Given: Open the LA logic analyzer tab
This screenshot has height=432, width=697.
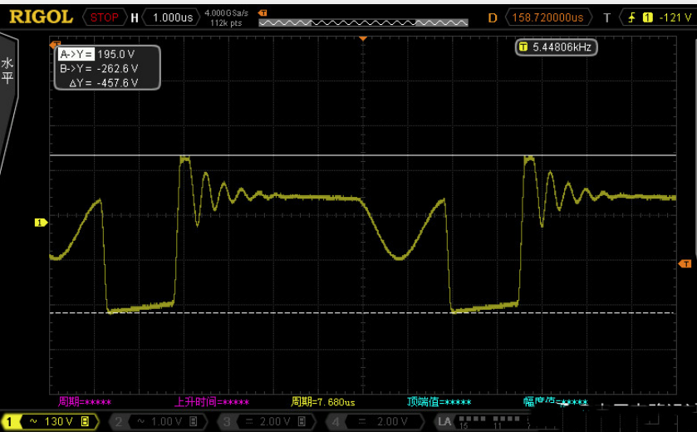Looking at the screenshot, I should coord(444,421).
